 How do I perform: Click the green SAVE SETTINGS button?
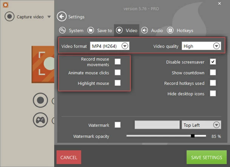[206, 157]
